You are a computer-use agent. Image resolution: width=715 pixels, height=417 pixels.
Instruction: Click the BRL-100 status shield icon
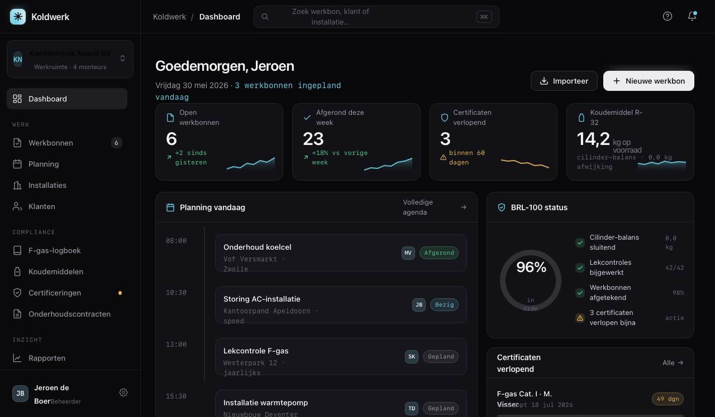tap(502, 207)
